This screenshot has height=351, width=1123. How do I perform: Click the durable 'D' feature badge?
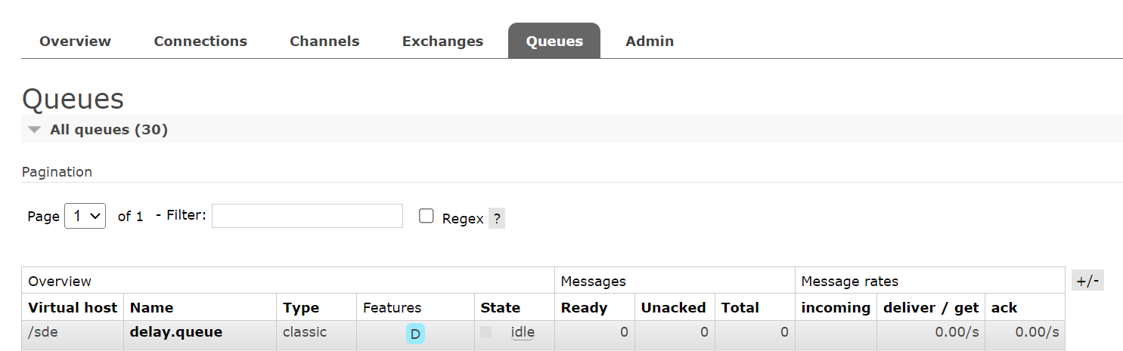(x=415, y=334)
